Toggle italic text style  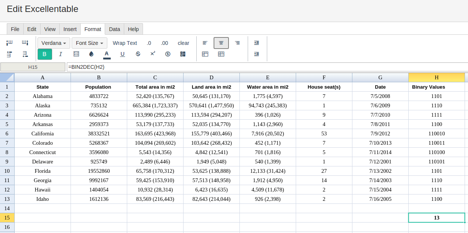click(x=60, y=54)
